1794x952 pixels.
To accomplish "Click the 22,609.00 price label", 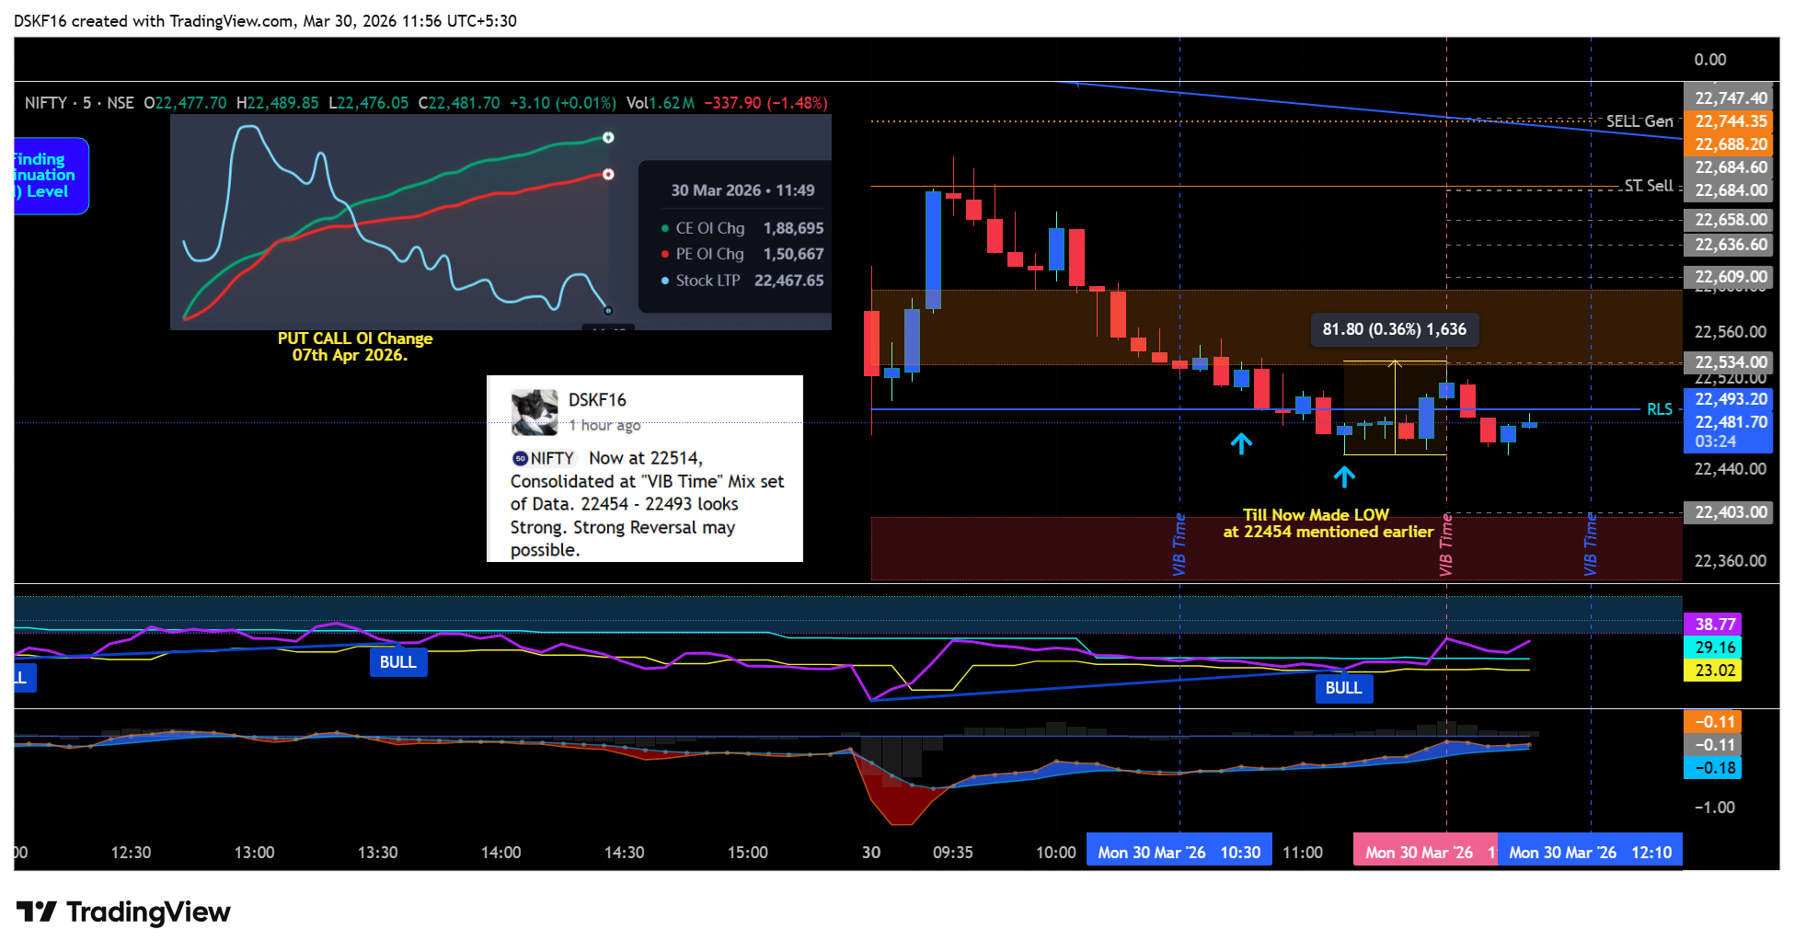I will coord(1729,277).
